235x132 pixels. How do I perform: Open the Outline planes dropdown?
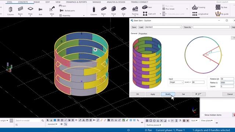click(154, 125)
